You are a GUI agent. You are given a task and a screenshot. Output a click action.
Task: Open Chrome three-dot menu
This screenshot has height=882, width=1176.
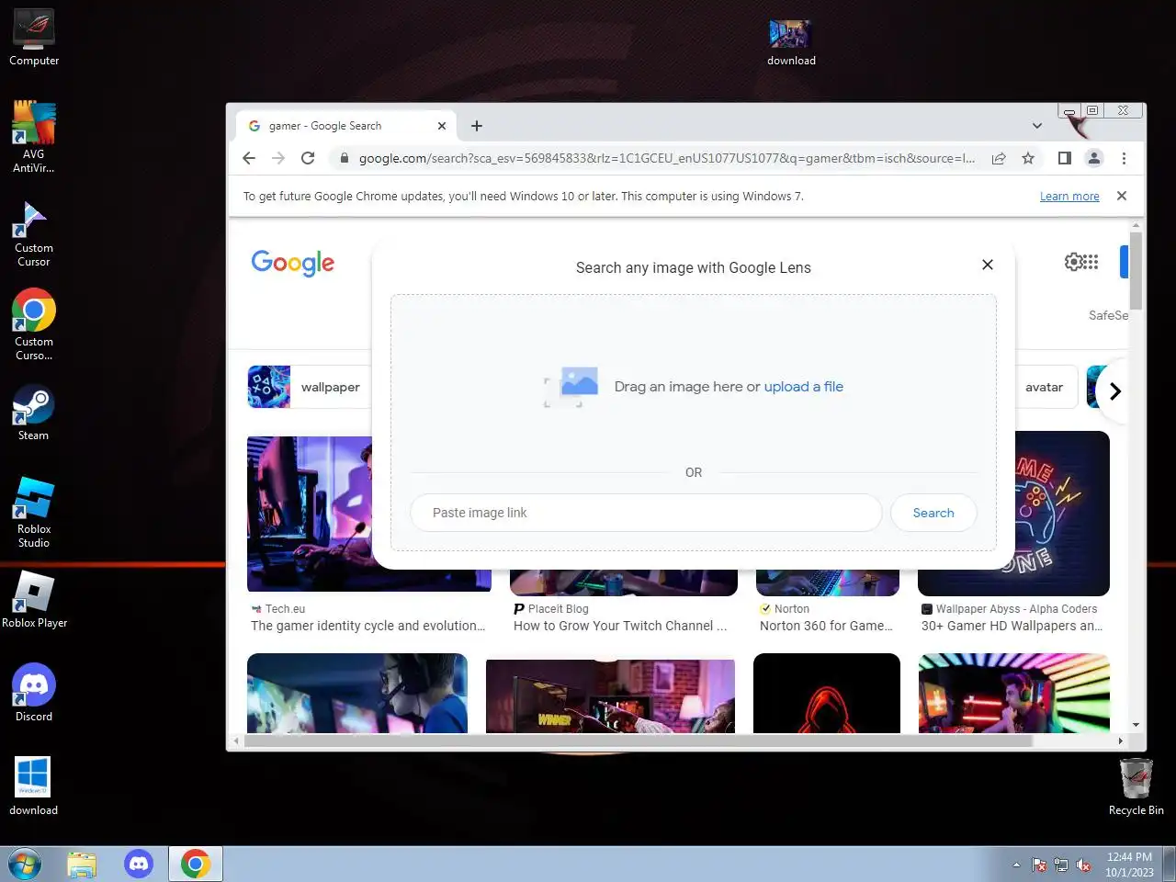click(1124, 158)
